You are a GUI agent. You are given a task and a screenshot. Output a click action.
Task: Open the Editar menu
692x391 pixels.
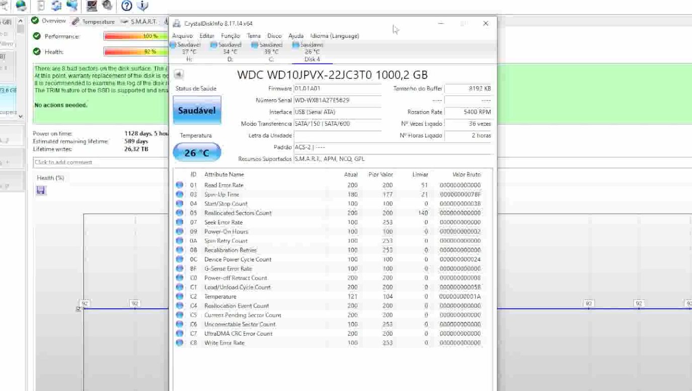click(x=207, y=36)
